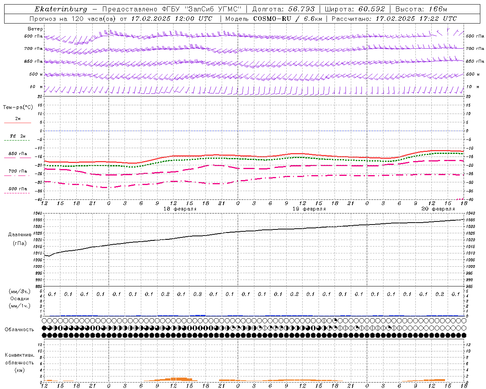Click the "Конвективн." convective cloud label
This screenshot has width=486, height=389.
click(19, 355)
